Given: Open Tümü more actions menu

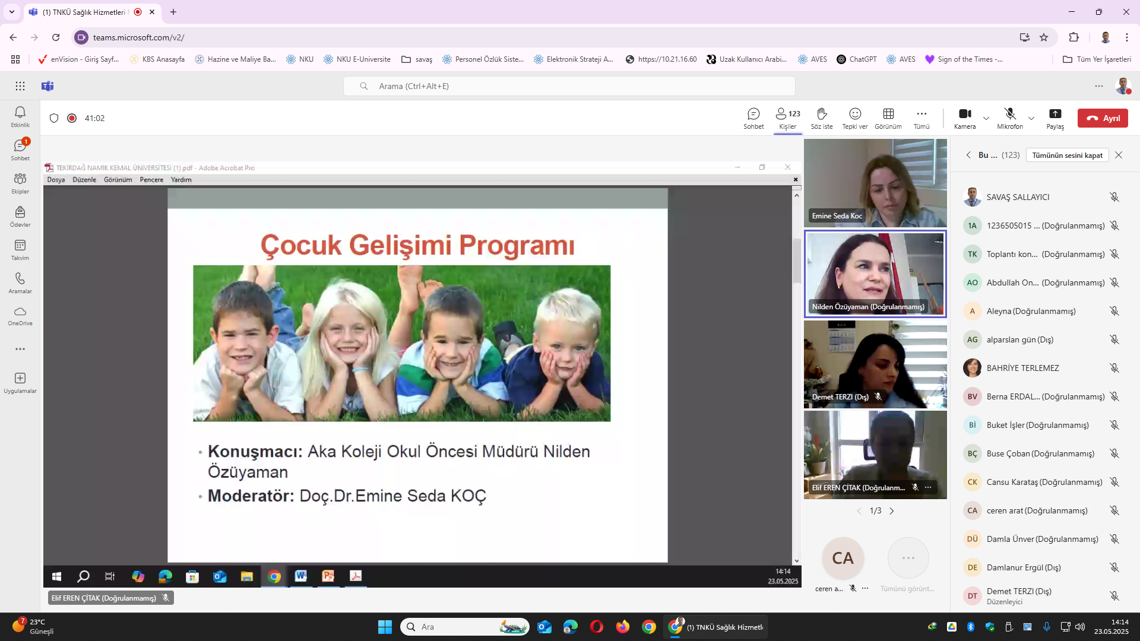Looking at the screenshot, I should (921, 118).
